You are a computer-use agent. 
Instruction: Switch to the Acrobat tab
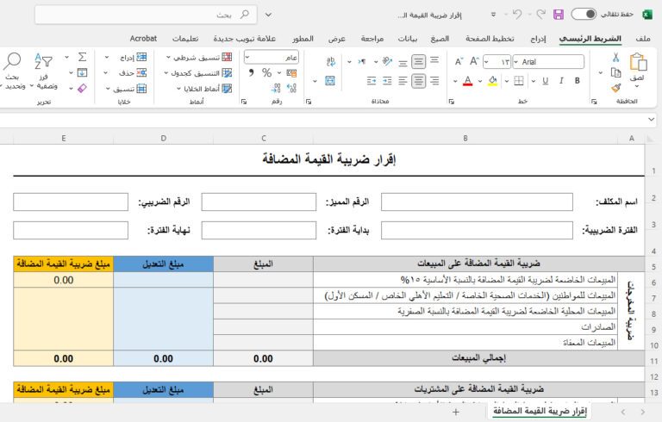pyautogui.click(x=143, y=39)
